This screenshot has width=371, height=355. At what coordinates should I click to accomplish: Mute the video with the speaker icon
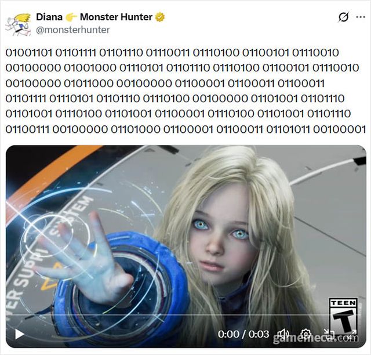pyautogui.click(x=283, y=334)
